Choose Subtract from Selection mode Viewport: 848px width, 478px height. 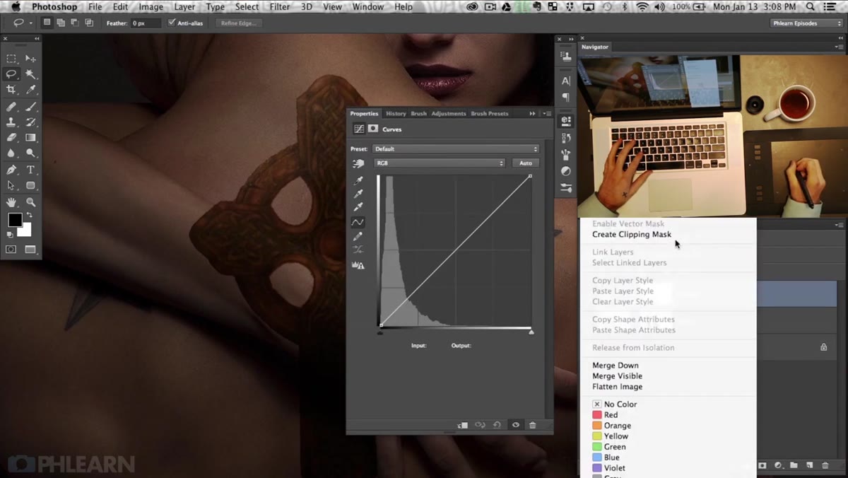pos(75,23)
